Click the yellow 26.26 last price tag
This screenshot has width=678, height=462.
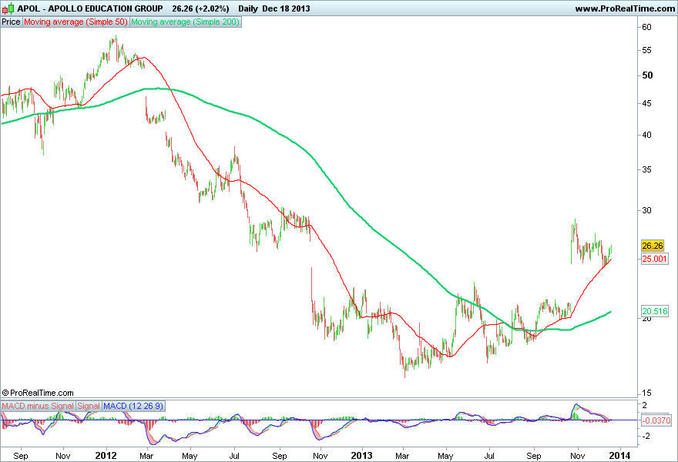tap(653, 246)
